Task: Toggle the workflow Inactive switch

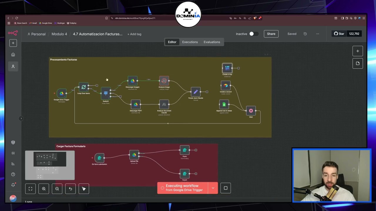Action: pos(254,34)
